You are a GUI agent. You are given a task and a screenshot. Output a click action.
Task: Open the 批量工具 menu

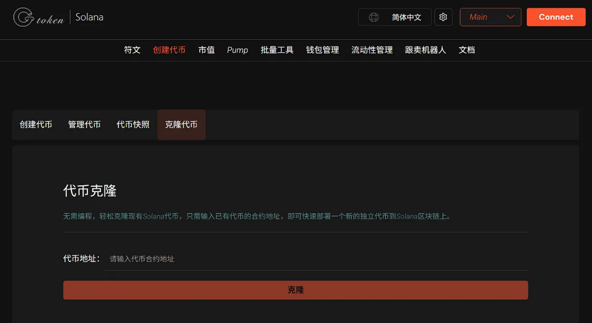coord(277,50)
